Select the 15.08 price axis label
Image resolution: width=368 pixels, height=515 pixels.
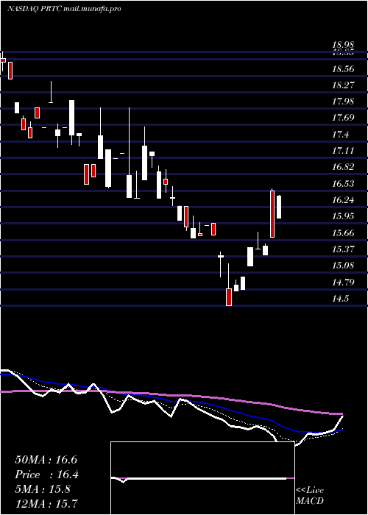(344, 266)
